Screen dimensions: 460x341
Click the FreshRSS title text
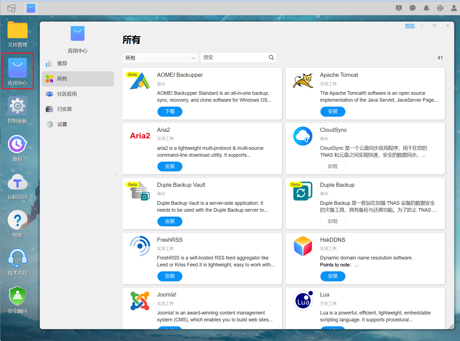(x=170, y=240)
